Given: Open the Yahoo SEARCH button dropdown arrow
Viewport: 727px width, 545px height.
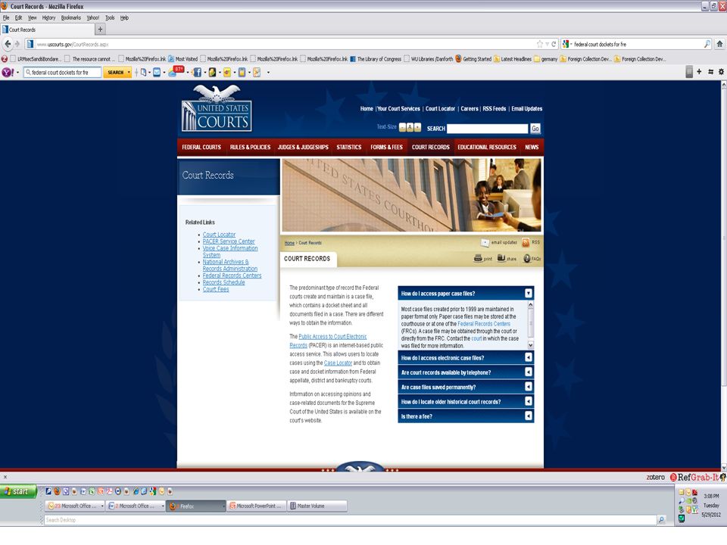Looking at the screenshot, I should [x=129, y=73].
